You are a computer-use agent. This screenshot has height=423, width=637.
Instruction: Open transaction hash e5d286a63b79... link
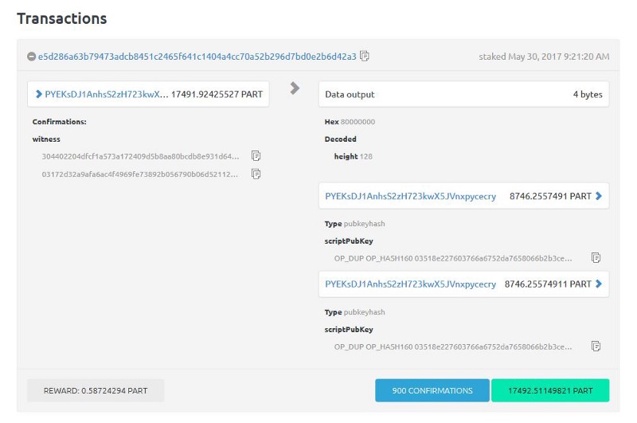pos(197,57)
